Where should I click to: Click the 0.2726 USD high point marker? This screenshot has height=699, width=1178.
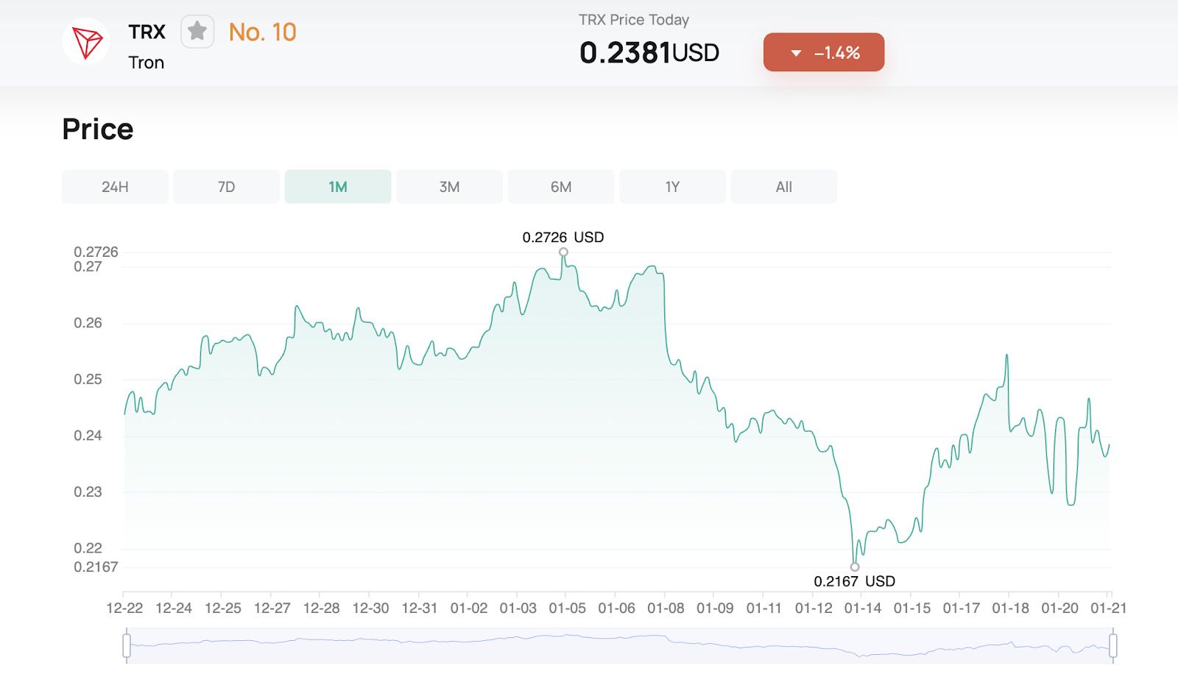pos(563,252)
